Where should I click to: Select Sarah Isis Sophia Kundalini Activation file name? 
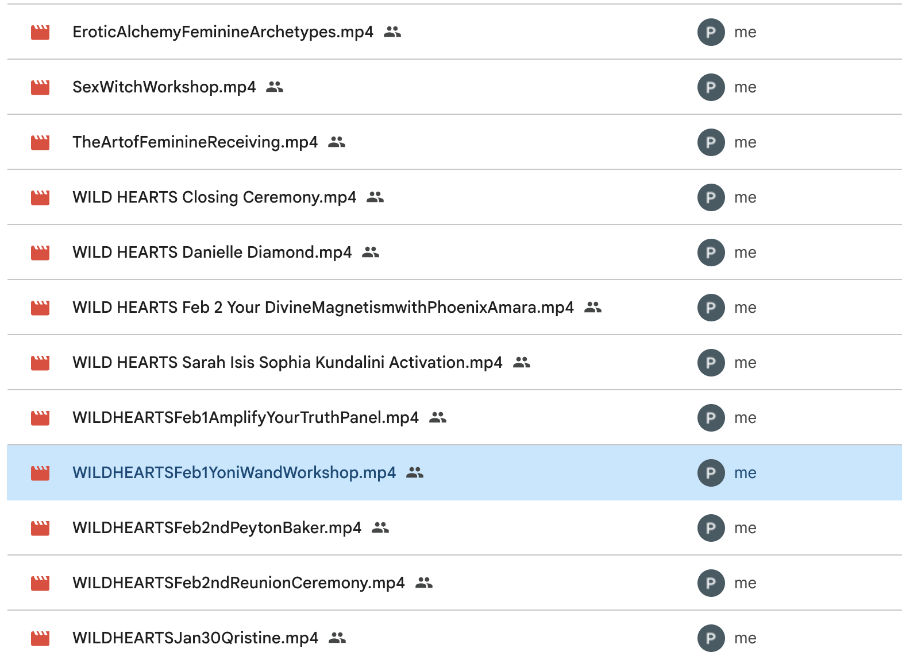pyautogui.click(x=287, y=363)
